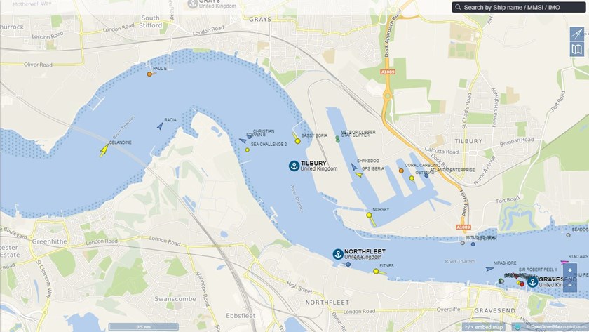Viewport: 589px width, 332px height.
Task: Select the SEA CHALLENGE 2 yellow dot
Action: (x=247, y=150)
